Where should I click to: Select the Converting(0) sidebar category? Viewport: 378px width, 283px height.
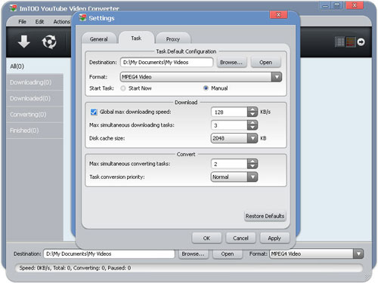pyautogui.click(x=35, y=115)
